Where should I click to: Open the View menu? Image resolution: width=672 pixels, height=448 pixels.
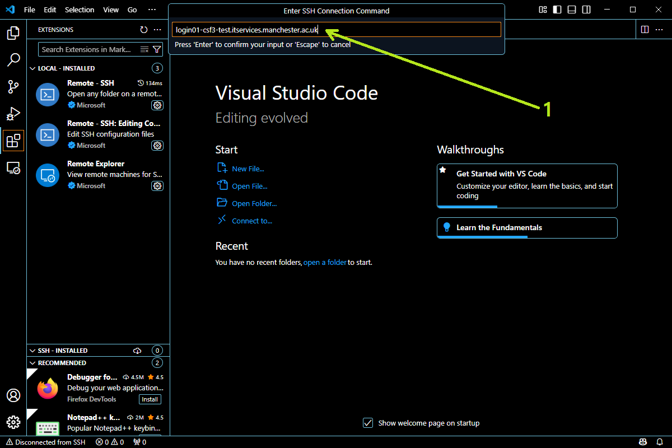(x=111, y=10)
